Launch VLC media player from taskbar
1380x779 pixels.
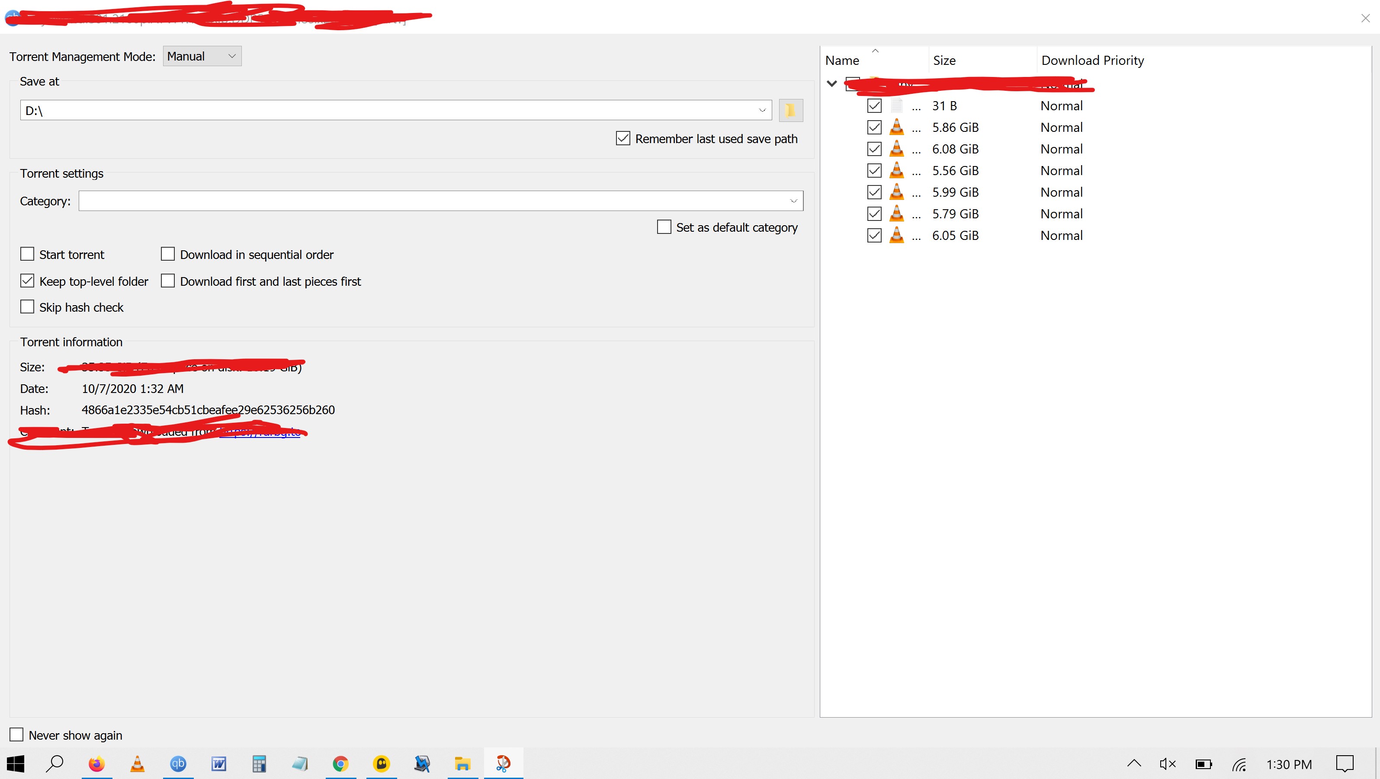point(138,763)
